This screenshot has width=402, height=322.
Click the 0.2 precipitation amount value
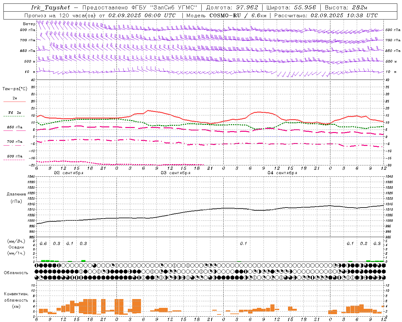click(x=364, y=244)
